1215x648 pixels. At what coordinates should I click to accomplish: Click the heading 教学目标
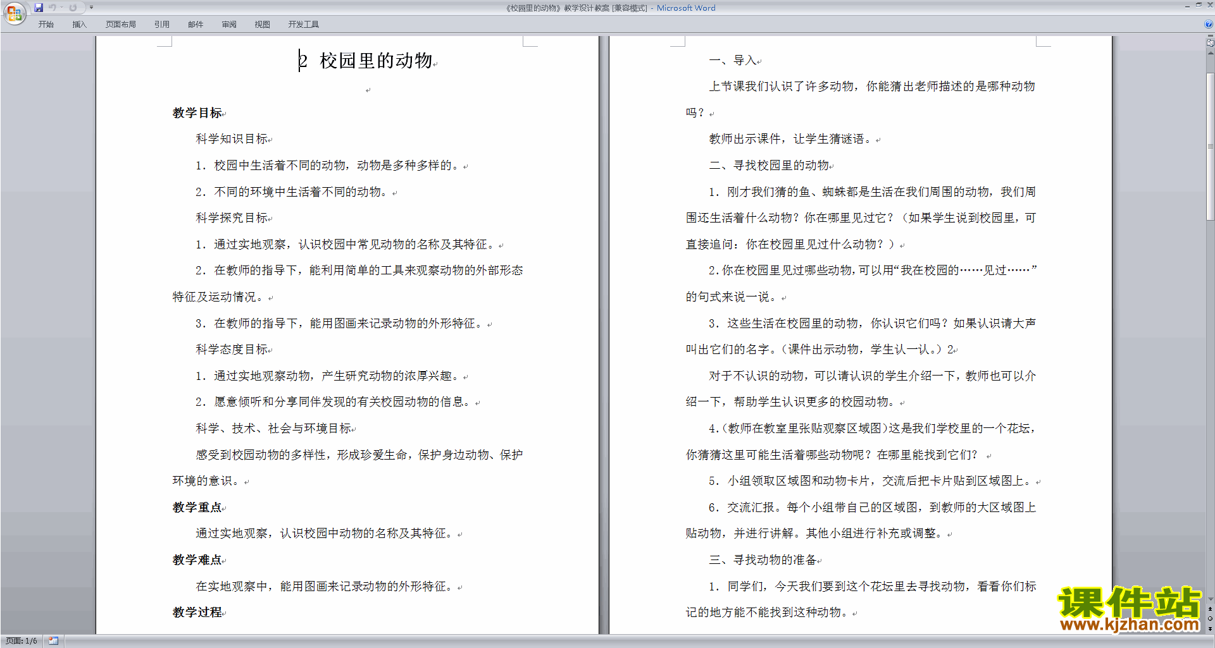click(x=197, y=113)
